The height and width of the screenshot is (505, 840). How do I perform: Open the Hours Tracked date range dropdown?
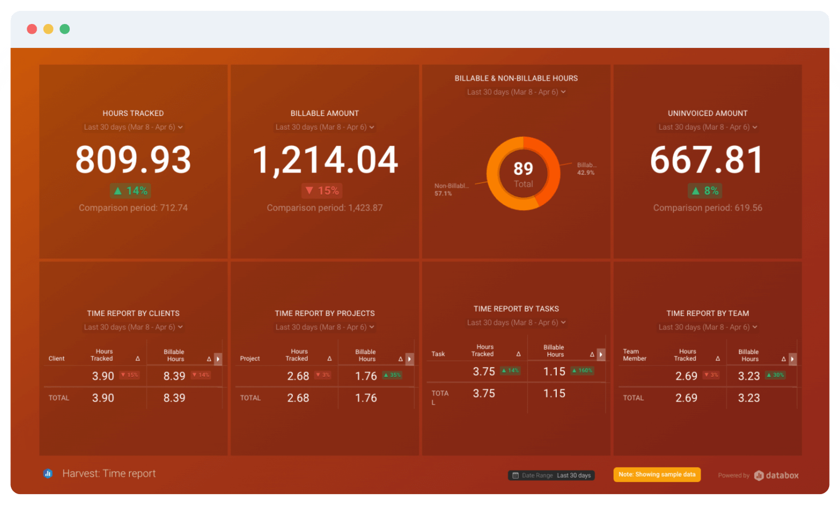point(133,127)
